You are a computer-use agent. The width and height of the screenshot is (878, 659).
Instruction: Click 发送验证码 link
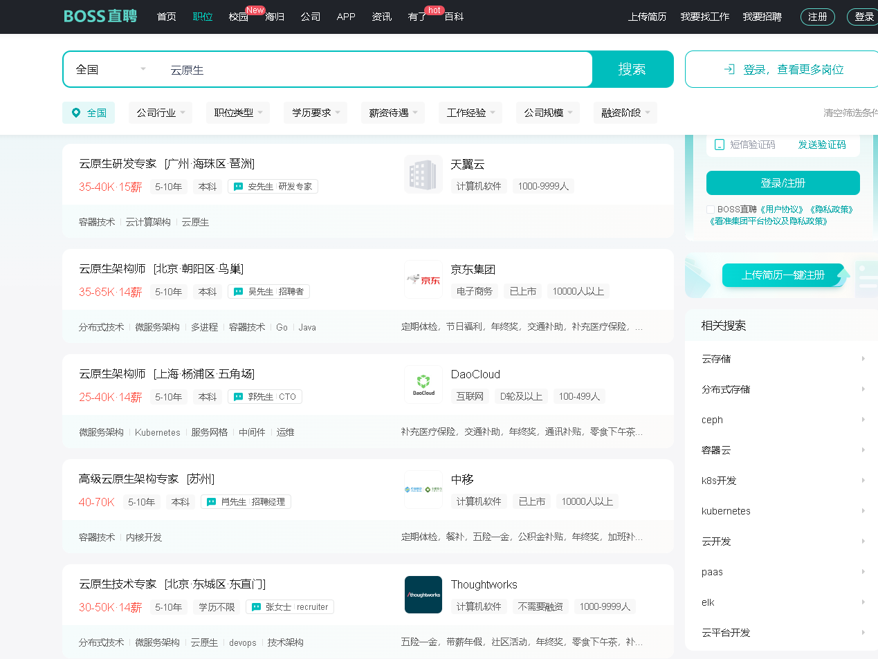[822, 145]
